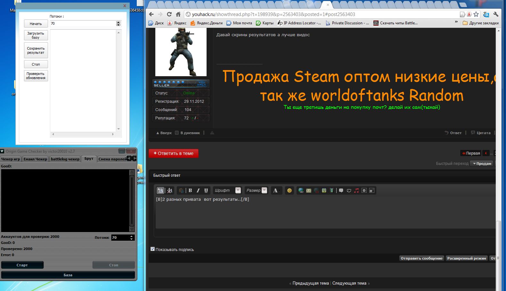Adjust the Потоки spinner in the white window
The height and width of the screenshot is (291, 506).
click(118, 23)
